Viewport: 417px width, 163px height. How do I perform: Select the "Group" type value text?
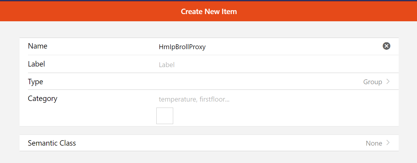coord(373,82)
